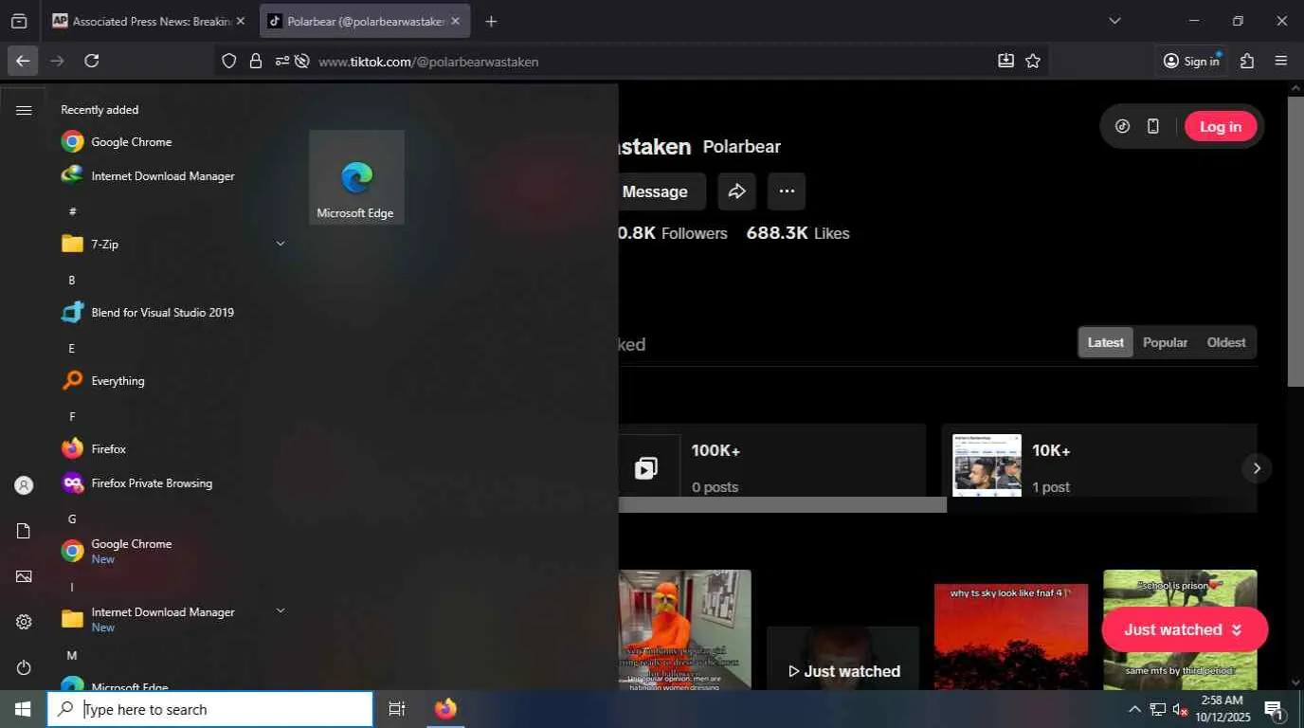Reload the TikTok page in Firefox
This screenshot has height=728, width=1304.
(92, 61)
